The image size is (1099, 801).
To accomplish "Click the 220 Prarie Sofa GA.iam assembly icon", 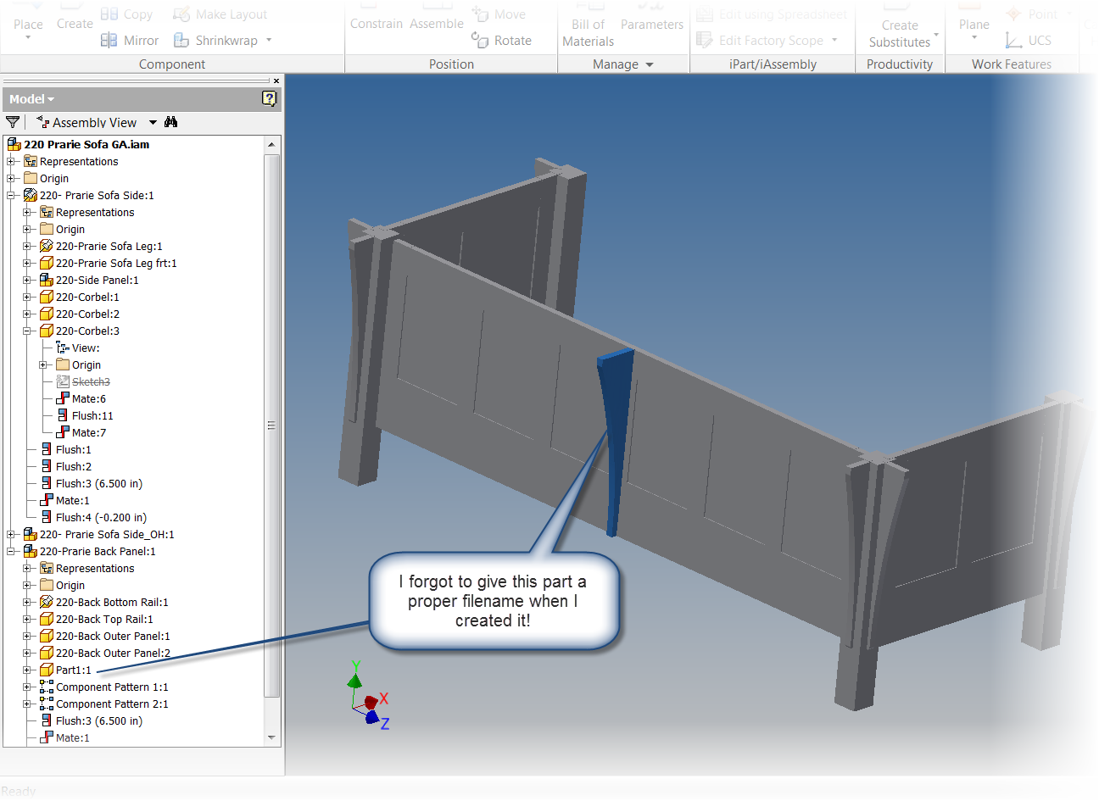I will click(14, 144).
